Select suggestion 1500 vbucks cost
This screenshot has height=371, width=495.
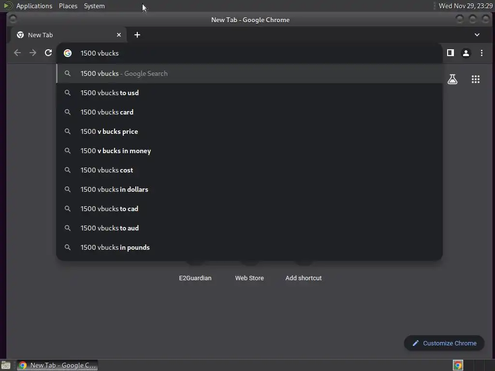(249, 170)
